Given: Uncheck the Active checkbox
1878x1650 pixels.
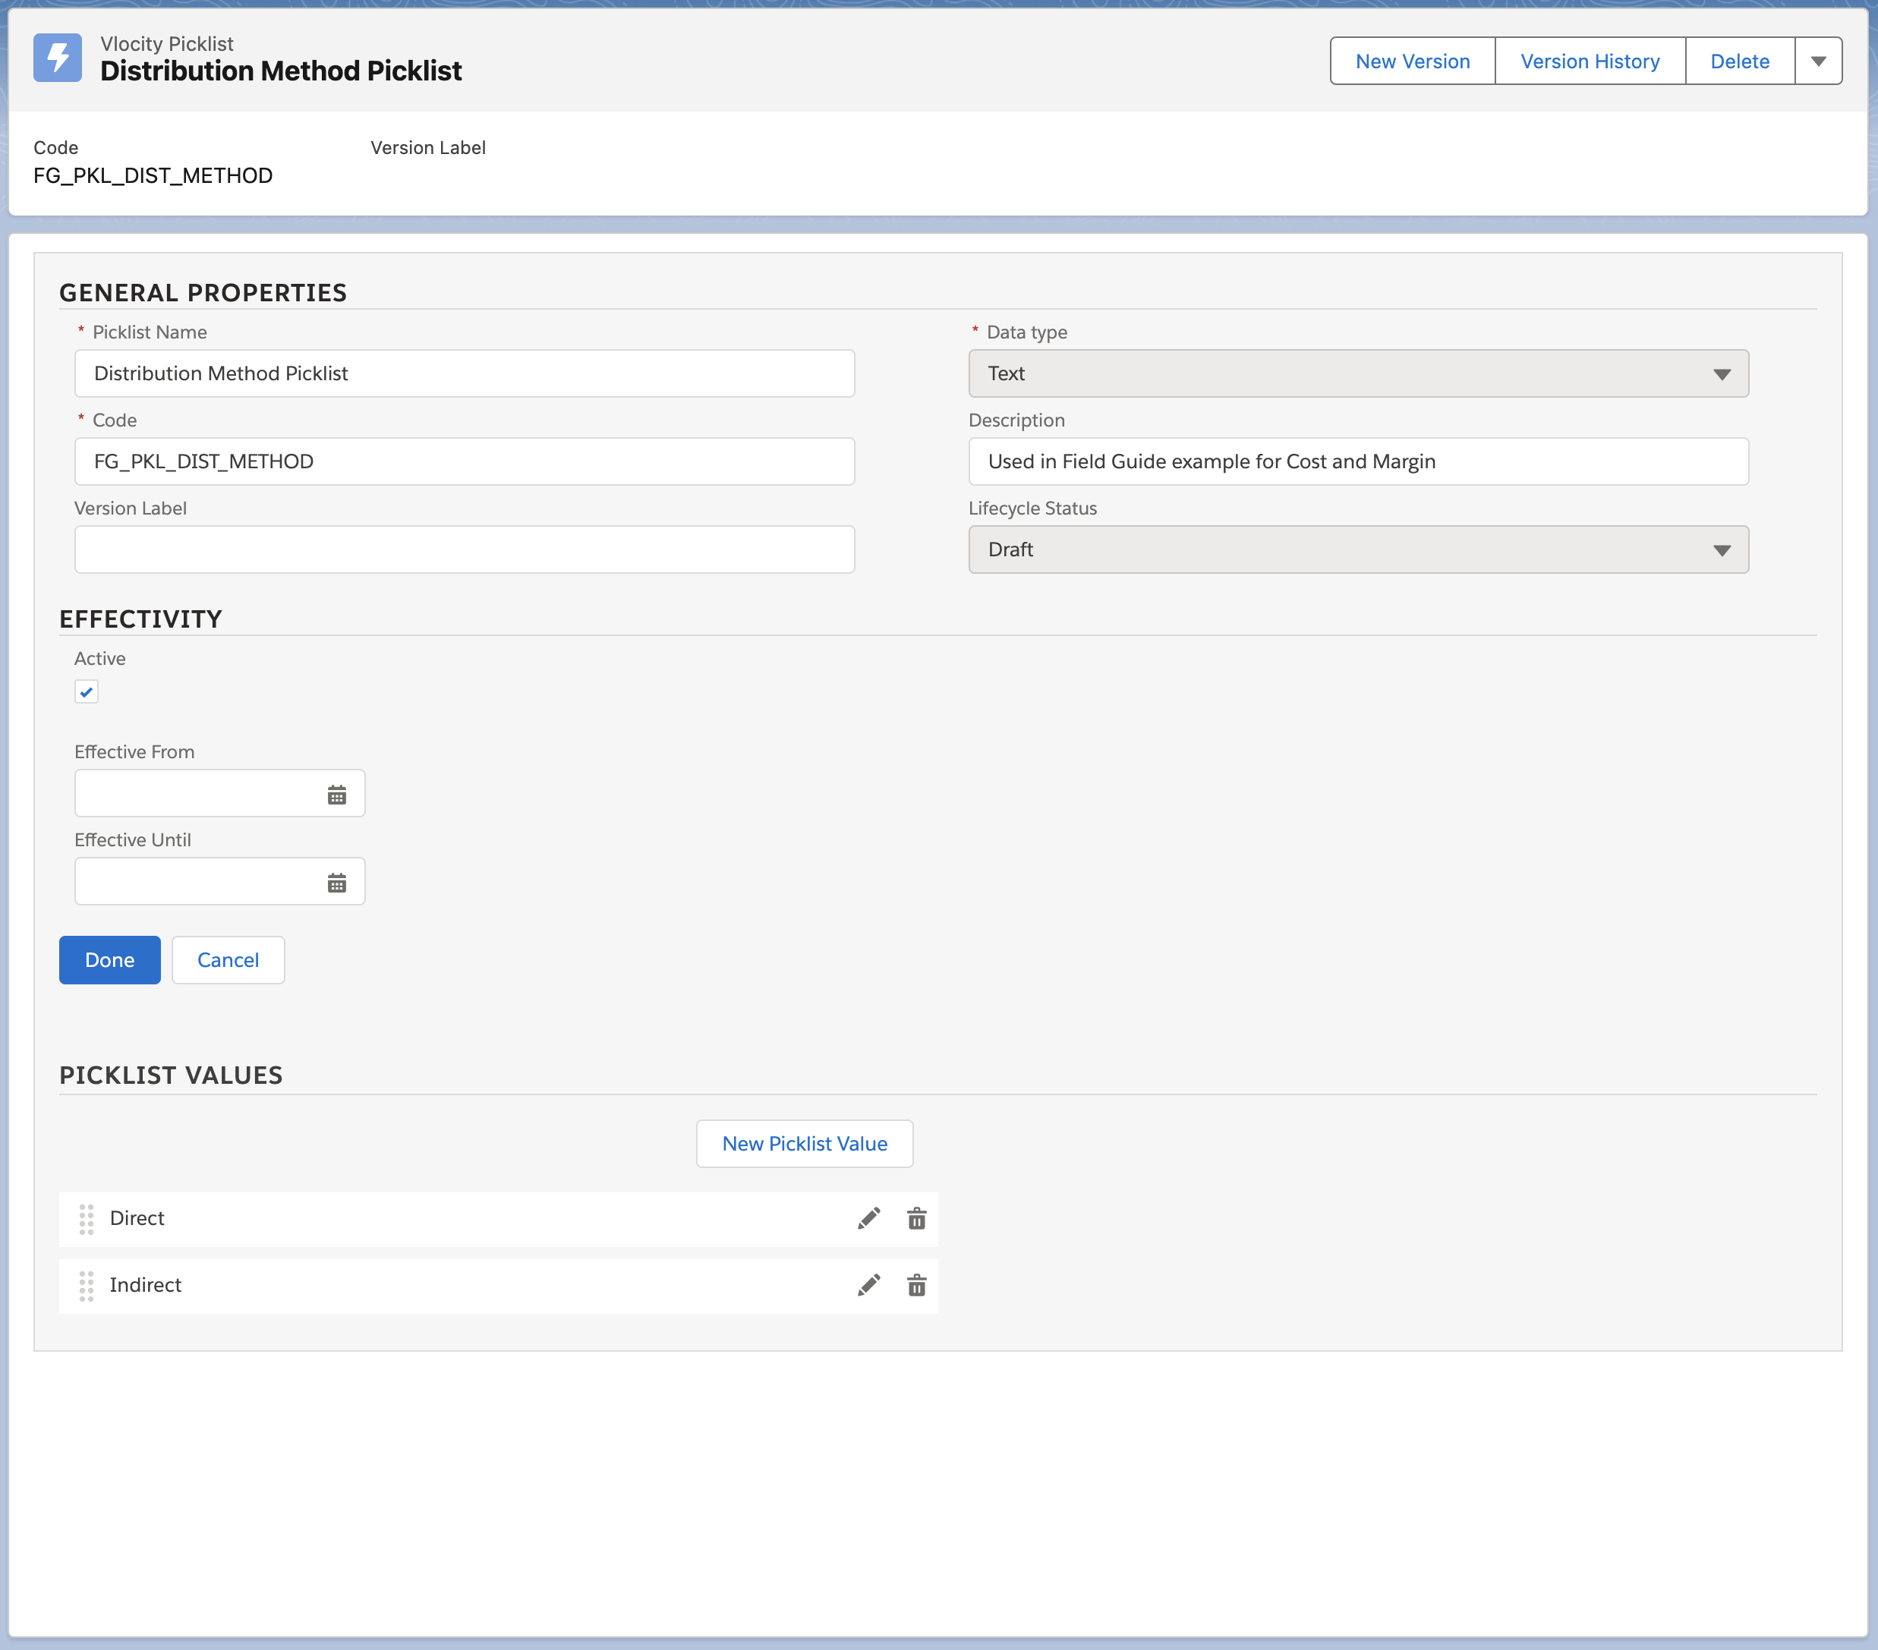Looking at the screenshot, I should [87, 691].
